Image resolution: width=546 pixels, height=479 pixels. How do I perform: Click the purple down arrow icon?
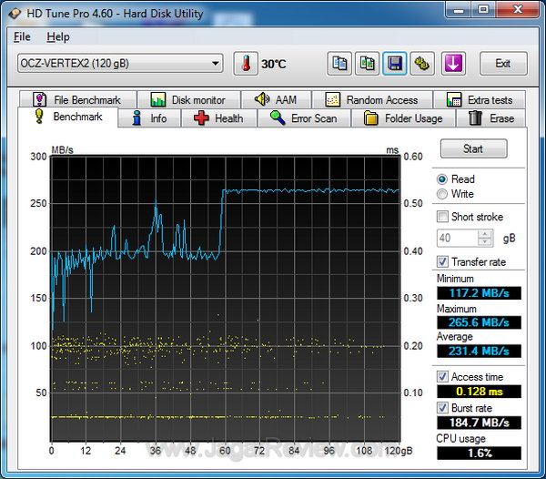click(x=453, y=64)
